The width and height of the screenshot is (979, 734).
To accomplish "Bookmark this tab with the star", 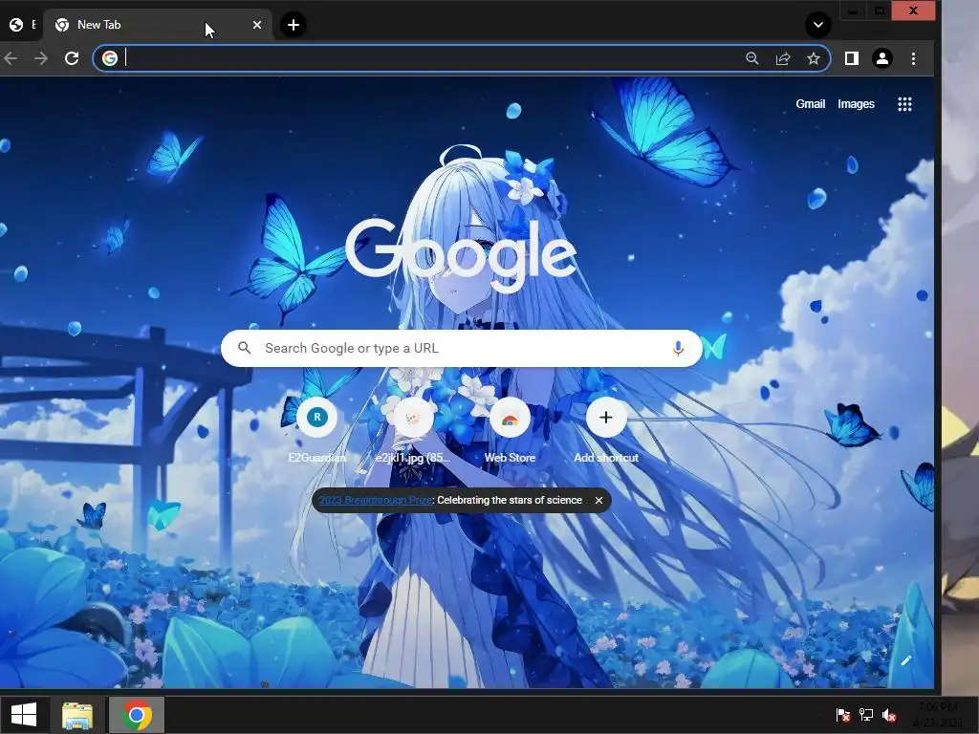I will (813, 58).
